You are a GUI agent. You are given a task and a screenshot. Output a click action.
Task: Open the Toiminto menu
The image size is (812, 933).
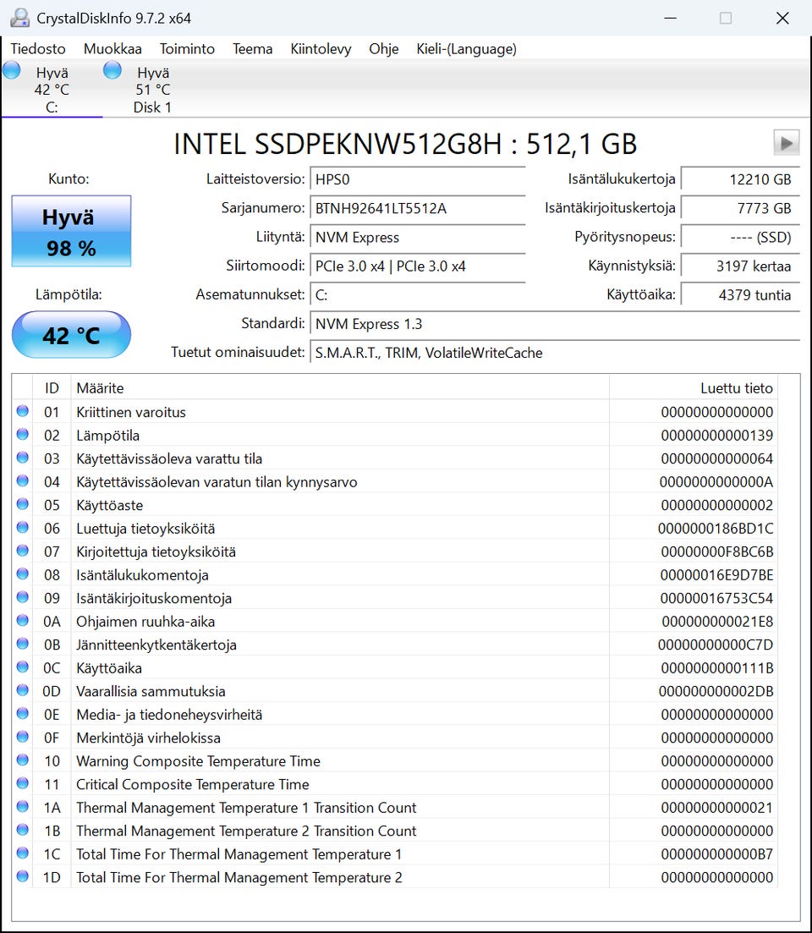[x=187, y=49]
